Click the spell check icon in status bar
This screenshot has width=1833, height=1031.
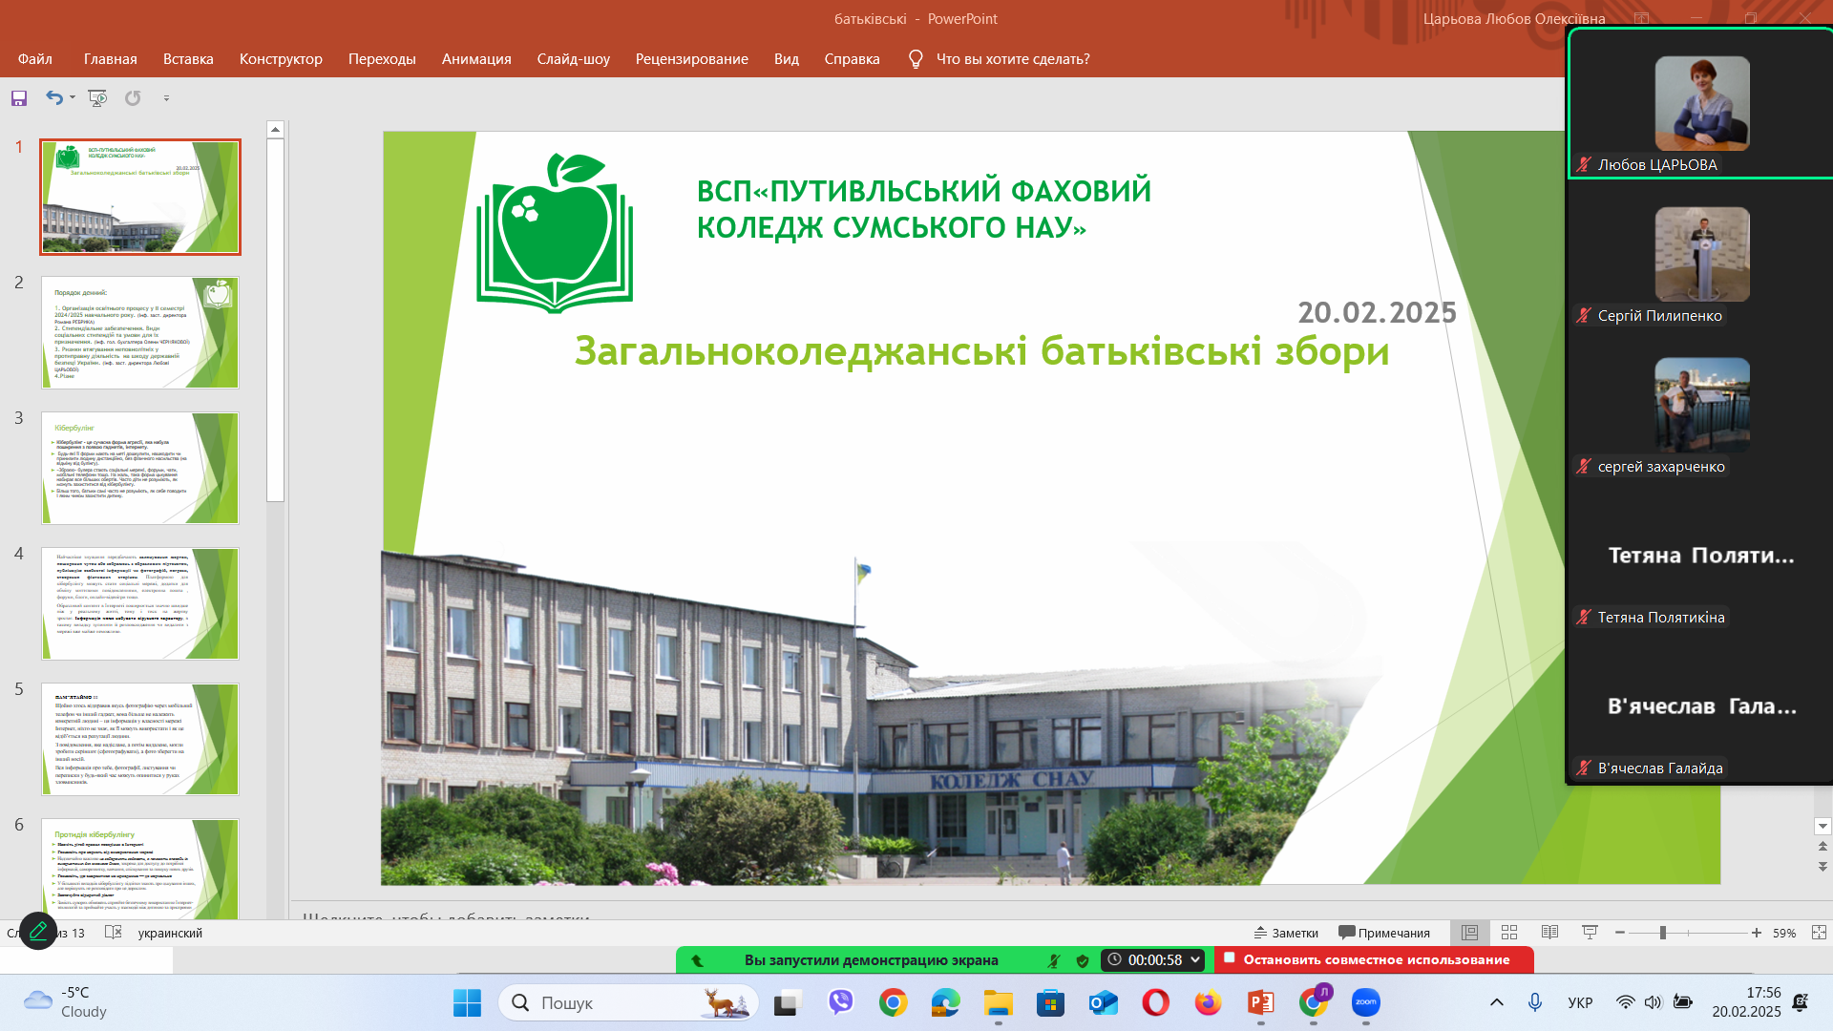113,933
